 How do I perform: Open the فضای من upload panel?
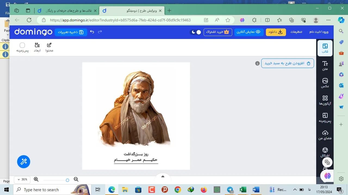pos(325,135)
